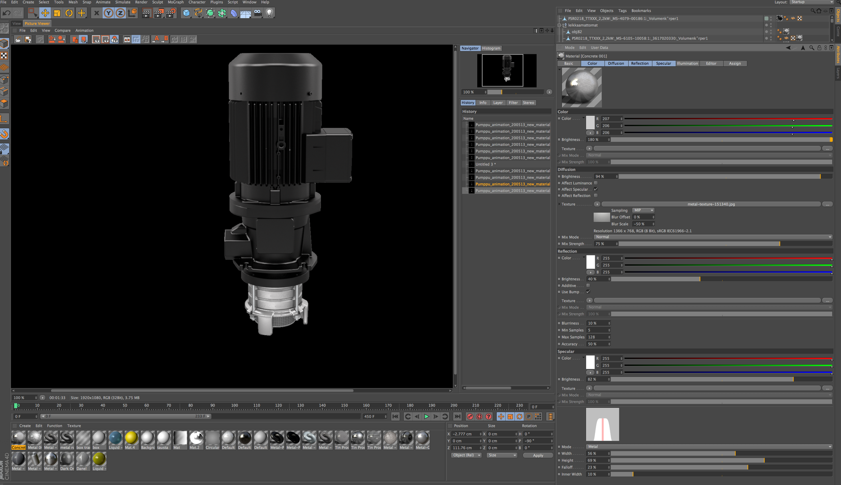Click the Apply button in coordinates
Viewport: 841px width, 485px height.
coord(538,455)
